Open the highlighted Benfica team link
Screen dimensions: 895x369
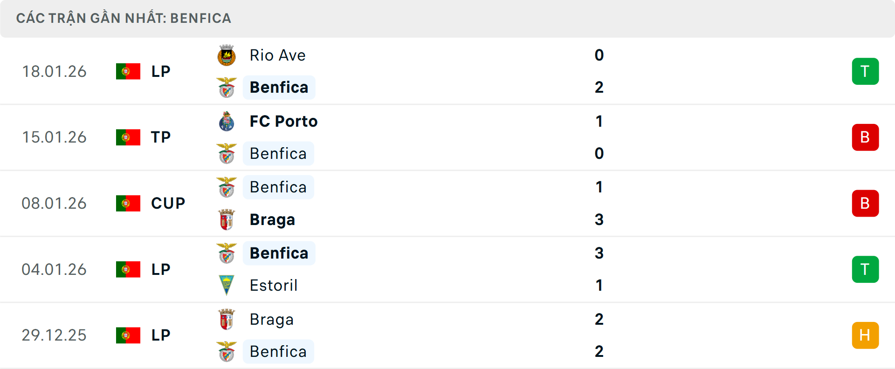tap(279, 87)
